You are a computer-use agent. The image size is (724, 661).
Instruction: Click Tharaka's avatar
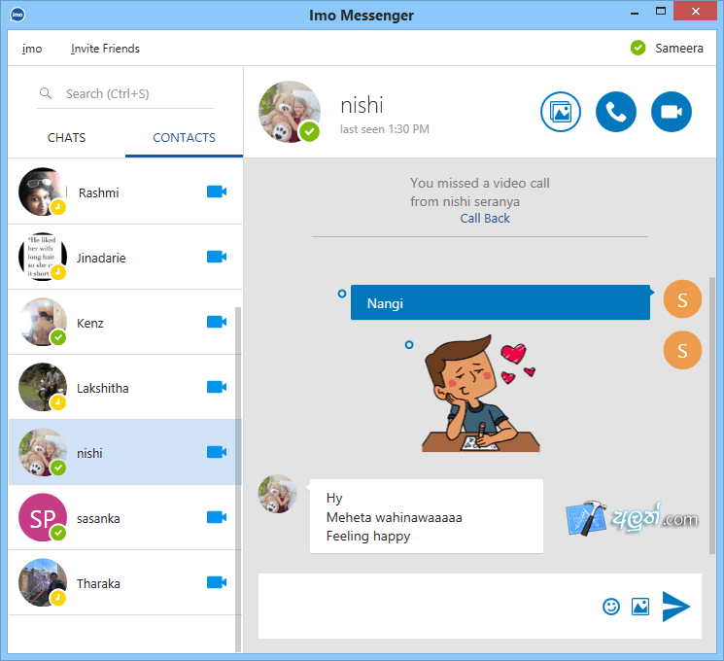(43, 582)
